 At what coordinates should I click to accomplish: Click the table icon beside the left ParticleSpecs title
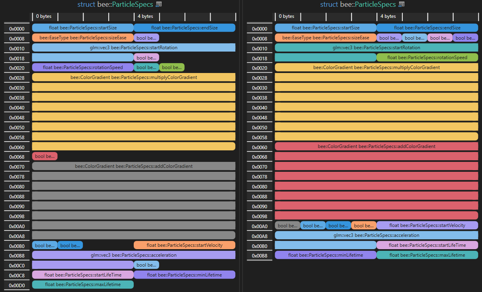(x=159, y=4)
